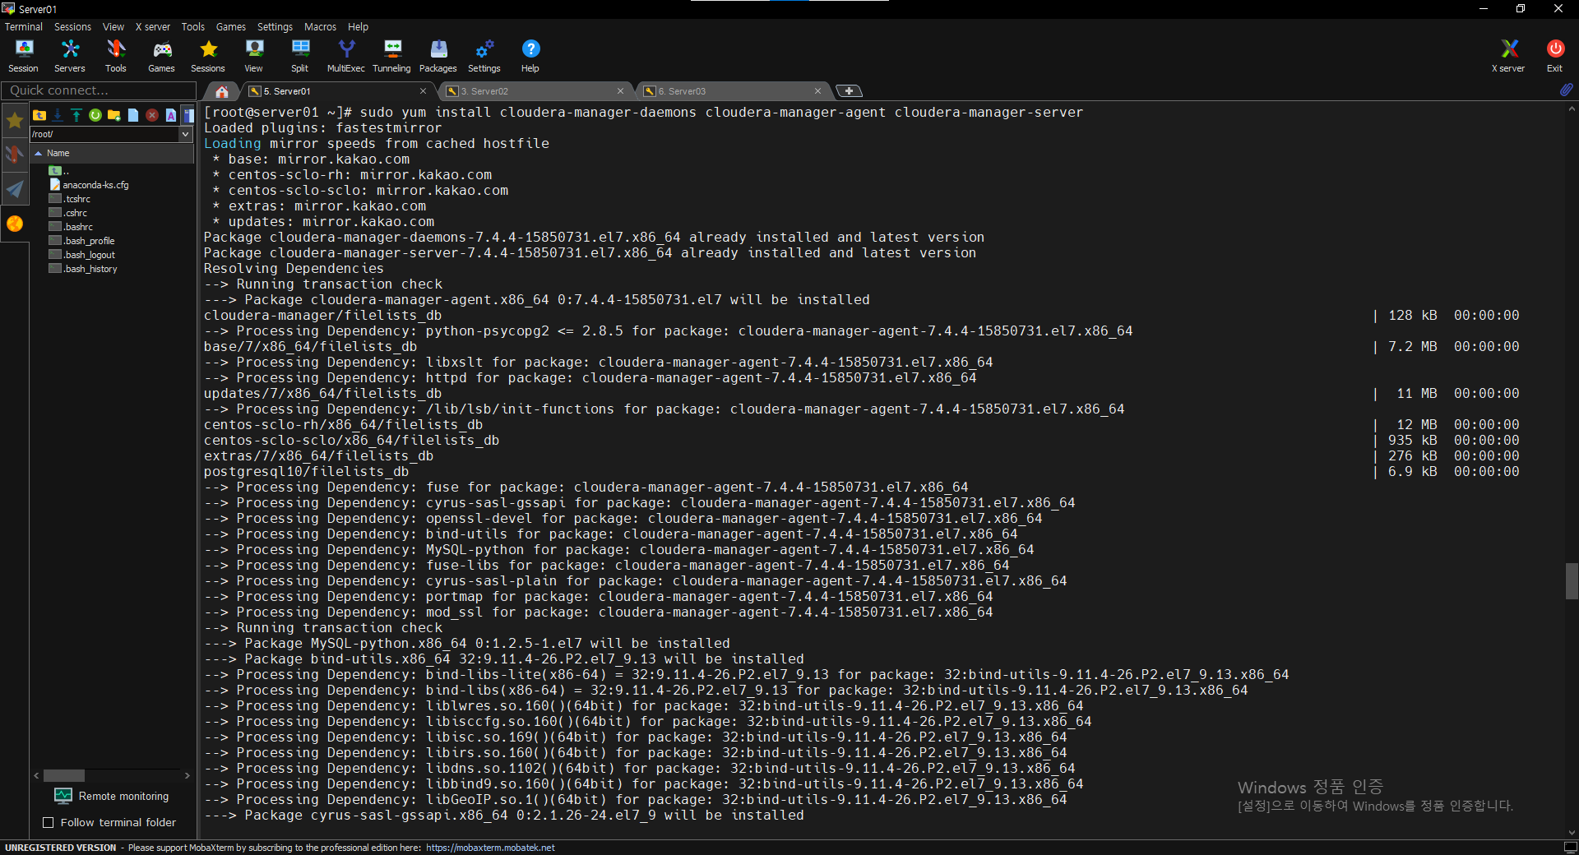This screenshot has width=1579, height=855.
Task: Open the Tools knife sidebar tab
Action: pyautogui.click(x=15, y=155)
